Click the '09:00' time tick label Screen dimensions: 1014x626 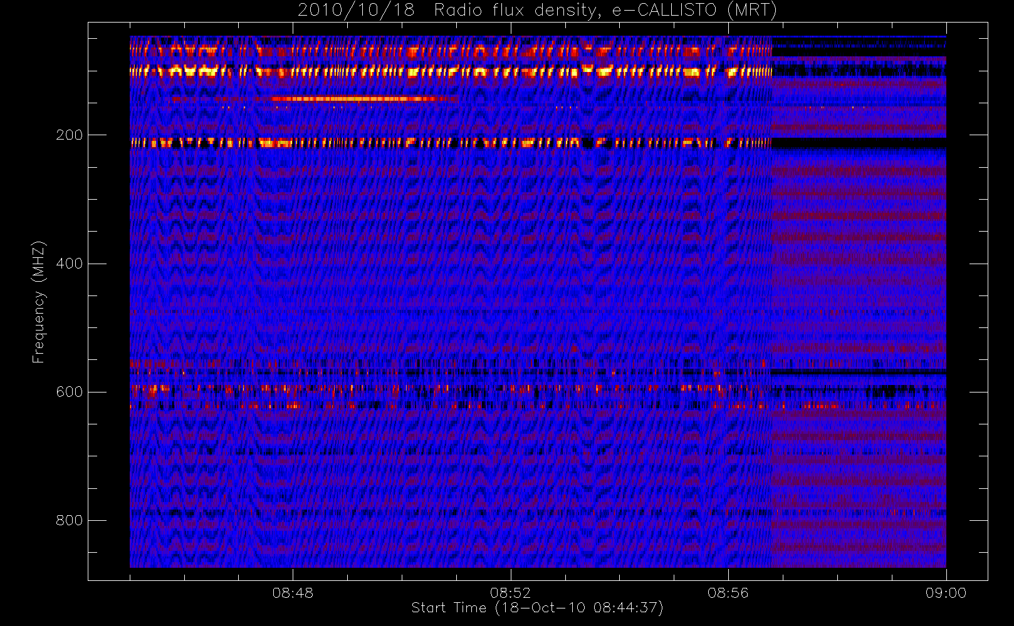[946, 593]
